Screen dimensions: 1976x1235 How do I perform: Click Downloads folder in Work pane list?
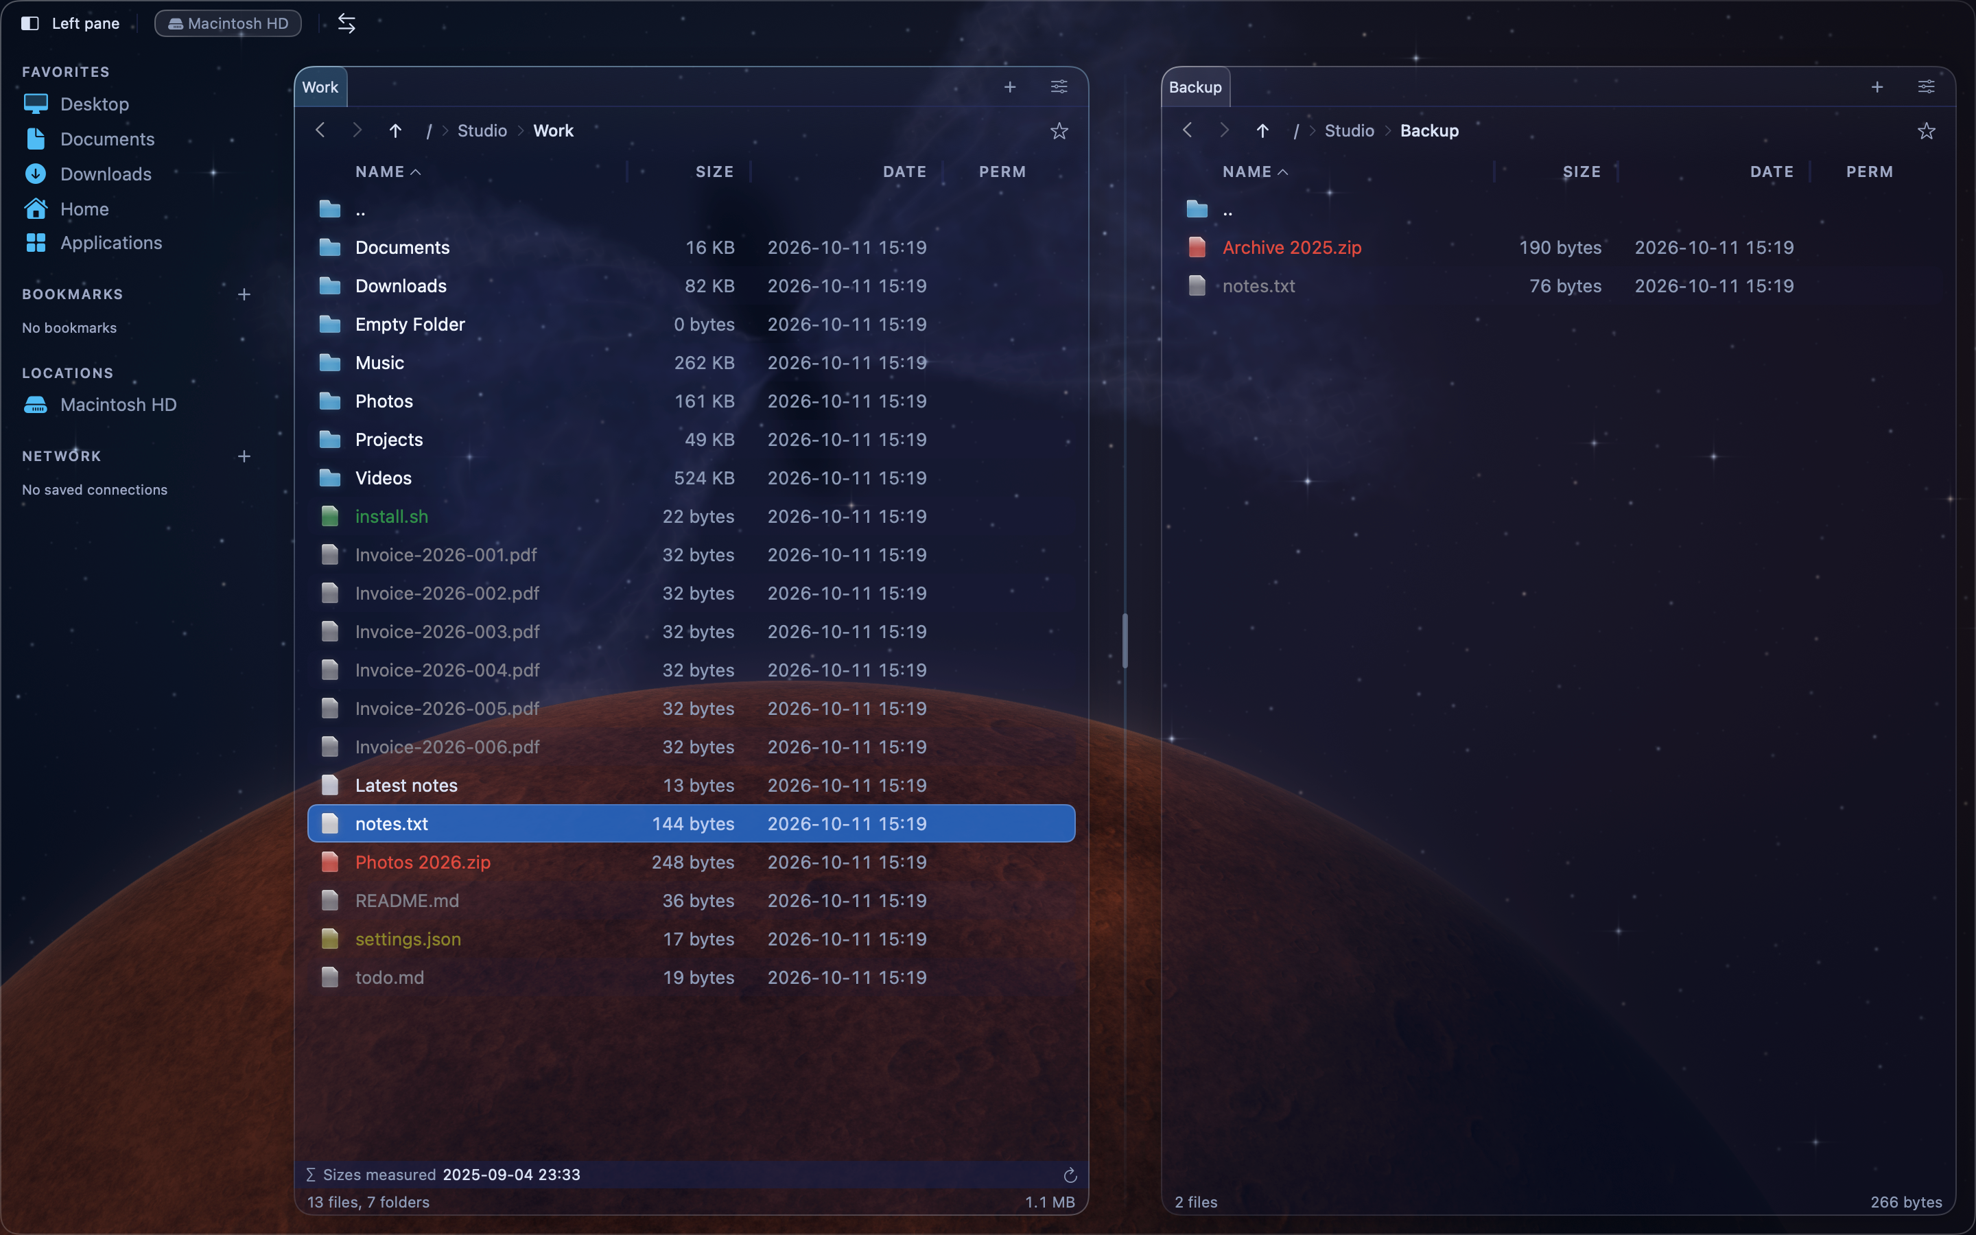point(691,286)
